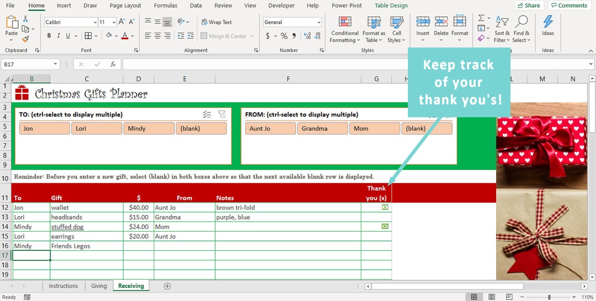Click the Share button
The width and height of the screenshot is (596, 301).
(529, 5)
